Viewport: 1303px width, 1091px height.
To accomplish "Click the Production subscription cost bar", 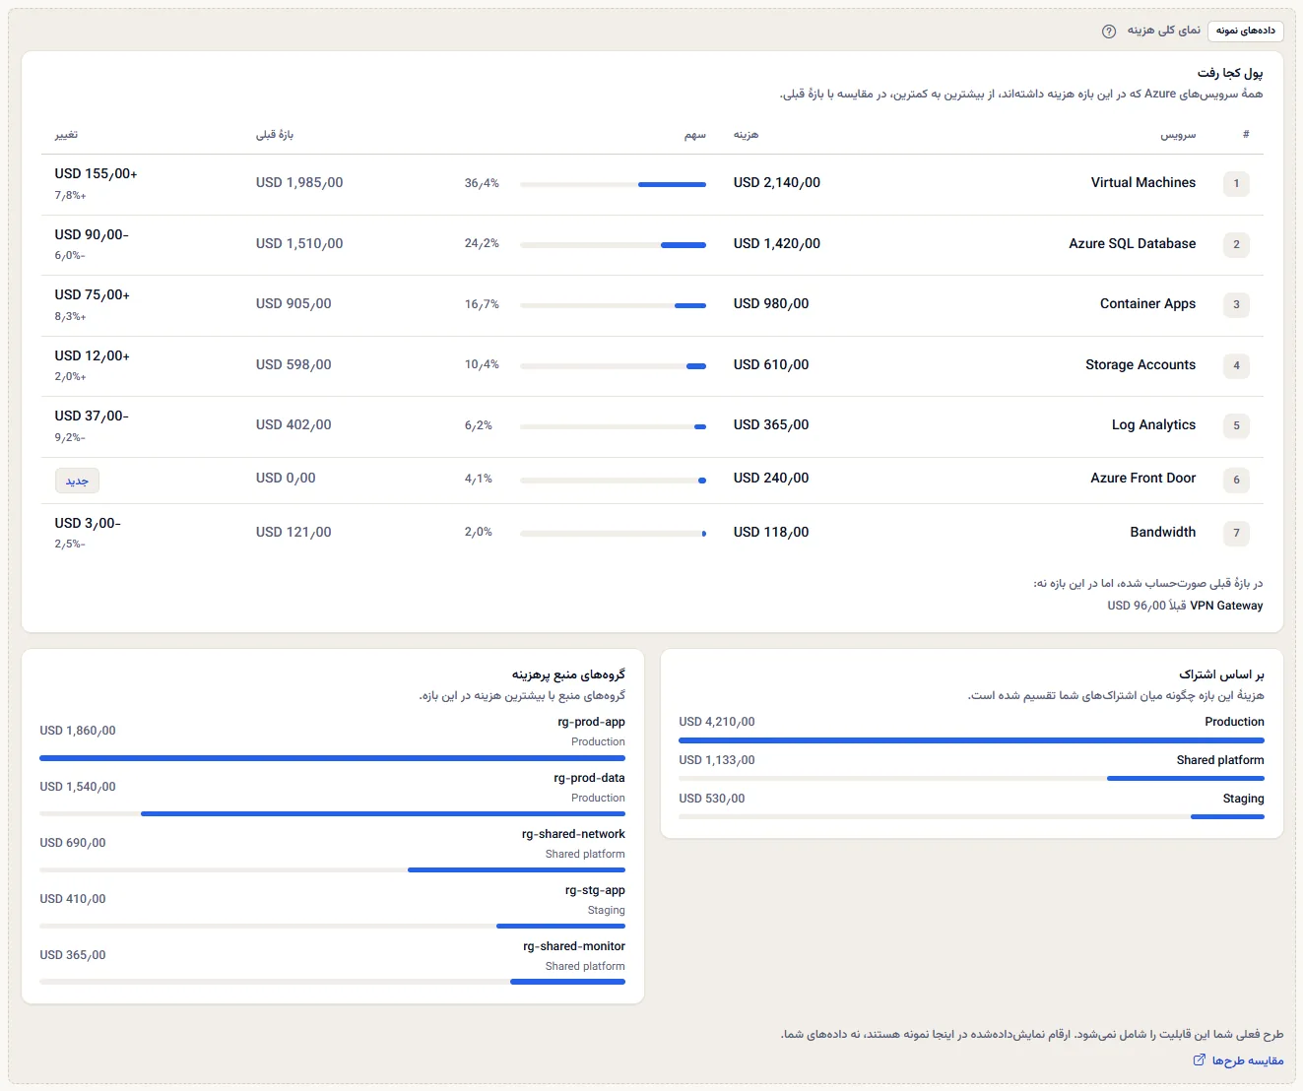I will 971,740.
